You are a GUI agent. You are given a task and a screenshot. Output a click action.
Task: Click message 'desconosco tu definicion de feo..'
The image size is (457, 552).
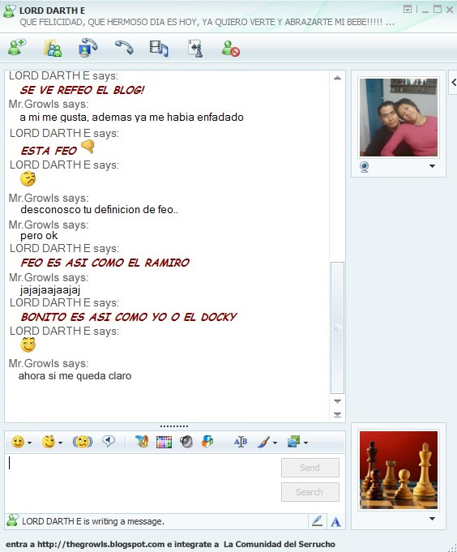[x=99, y=210]
